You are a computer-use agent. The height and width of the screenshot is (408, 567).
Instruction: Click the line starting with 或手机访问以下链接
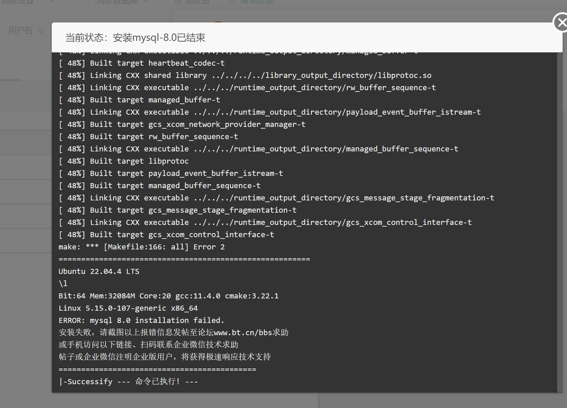148,345
